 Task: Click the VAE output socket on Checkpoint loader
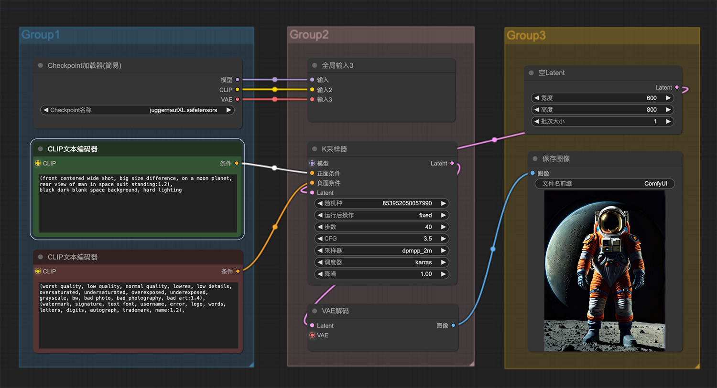238,99
